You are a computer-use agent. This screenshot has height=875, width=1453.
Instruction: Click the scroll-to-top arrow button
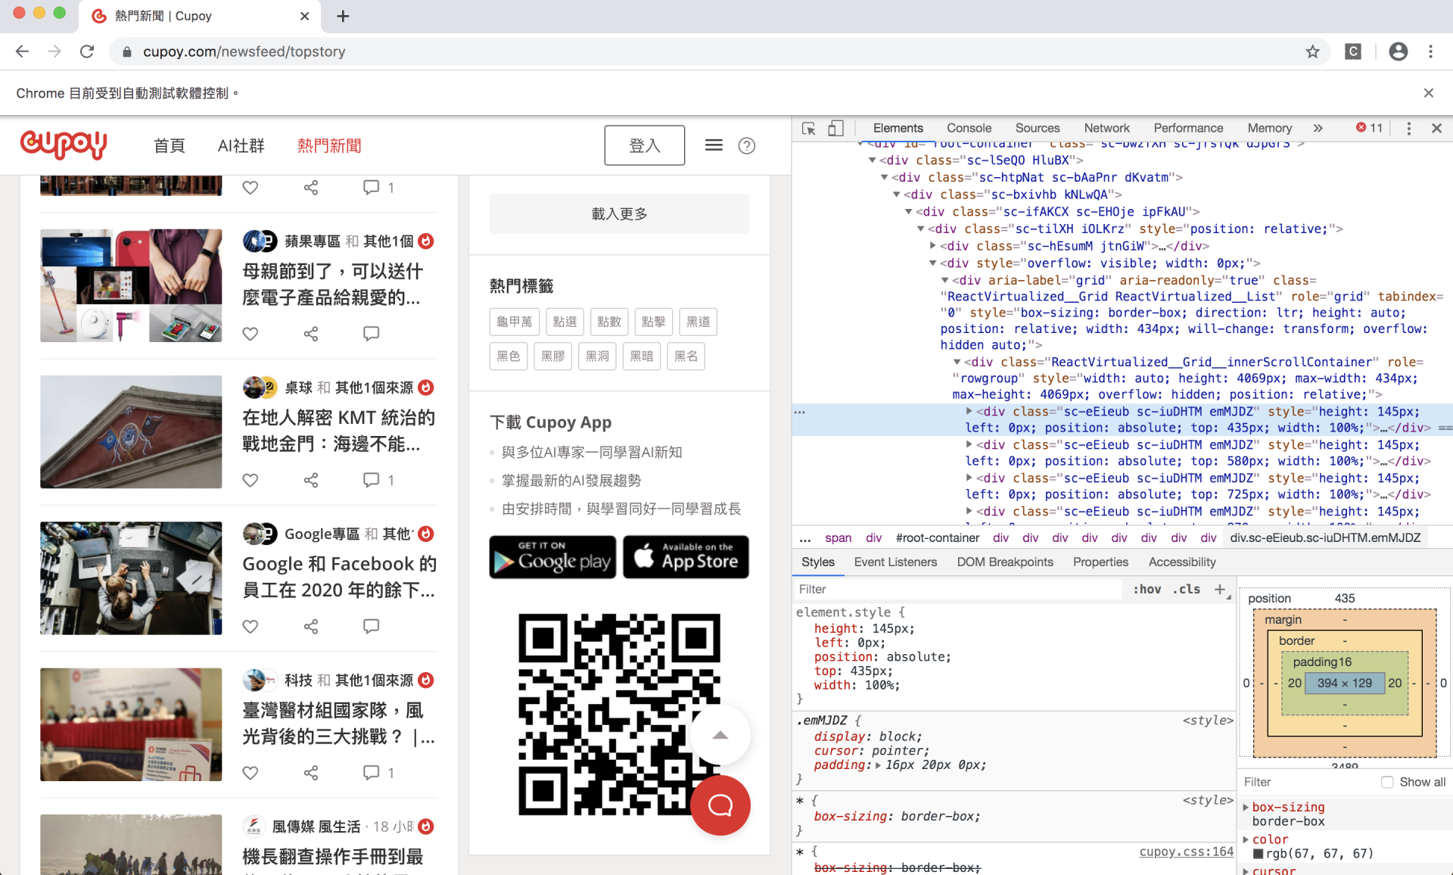720,735
